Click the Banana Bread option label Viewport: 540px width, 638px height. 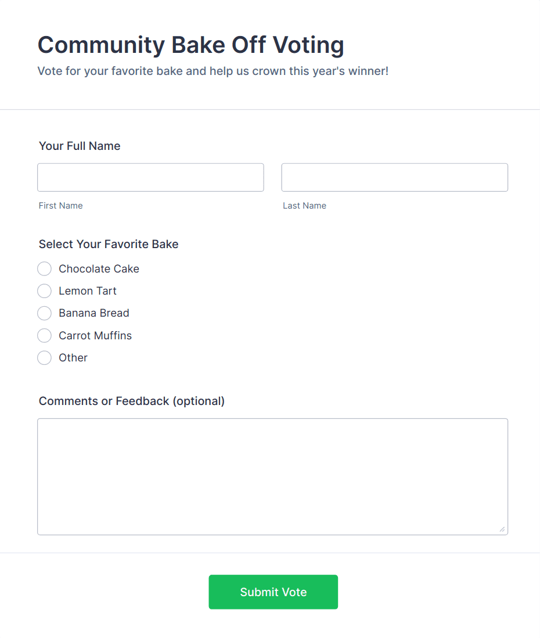(x=94, y=313)
